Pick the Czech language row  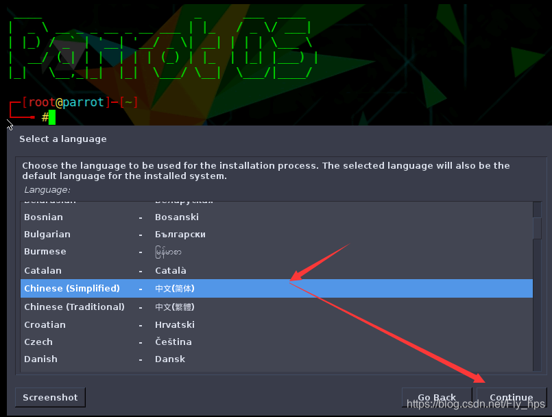click(276, 342)
